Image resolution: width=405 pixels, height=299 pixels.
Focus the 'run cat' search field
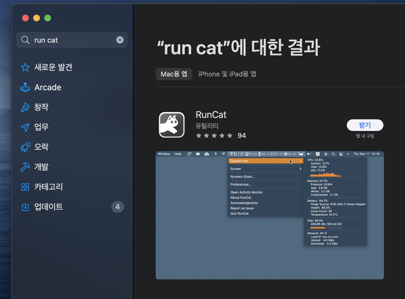(72, 40)
